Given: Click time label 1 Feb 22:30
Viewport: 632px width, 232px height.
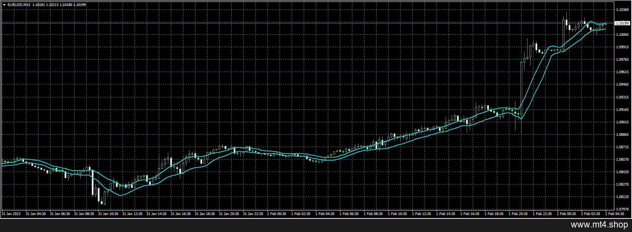Looking at the screenshot, I should 542,214.
